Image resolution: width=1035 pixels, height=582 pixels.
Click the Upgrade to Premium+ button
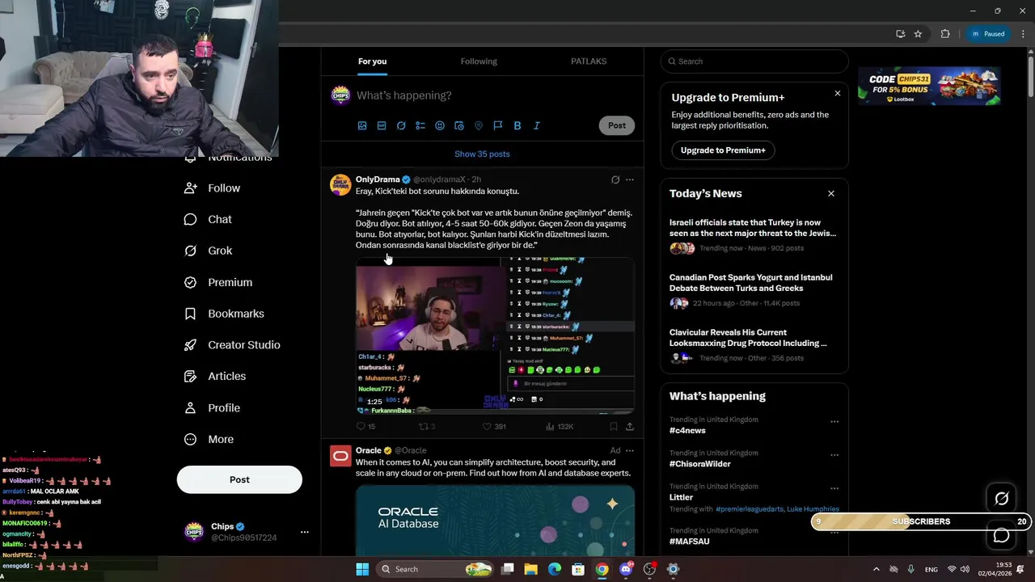723,150
